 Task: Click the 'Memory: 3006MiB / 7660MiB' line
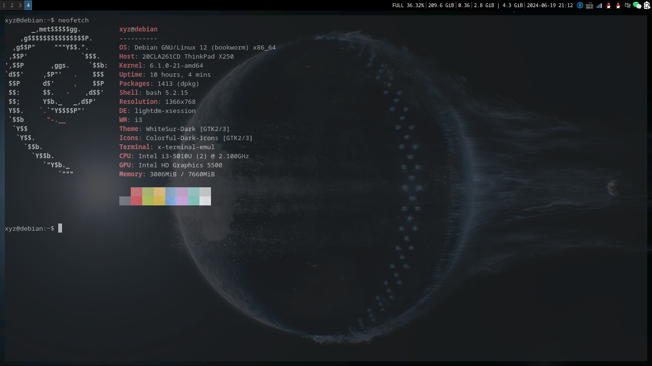167,174
